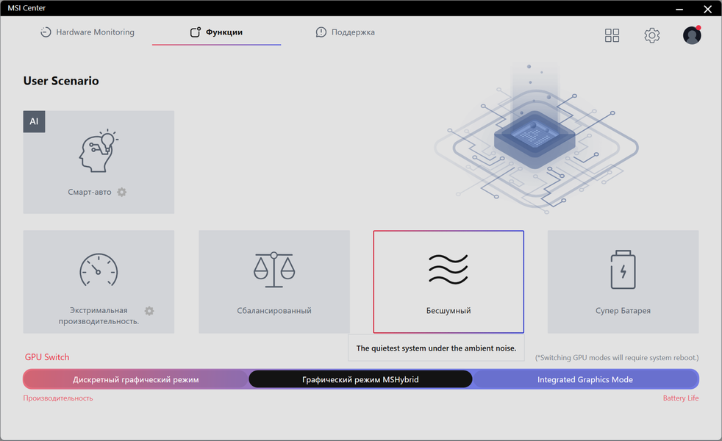722x441 pixels.
Task: Open the Экстримальная производительность settings gear
Action: [149, 311]
